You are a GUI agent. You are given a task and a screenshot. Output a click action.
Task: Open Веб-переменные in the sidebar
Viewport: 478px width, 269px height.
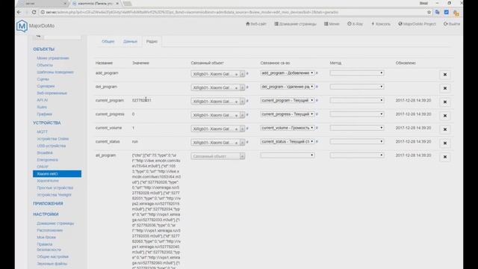52,93
